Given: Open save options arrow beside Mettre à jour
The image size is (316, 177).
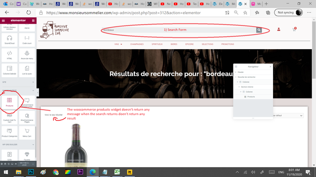Looking at the screenshot, I should 33,164.
